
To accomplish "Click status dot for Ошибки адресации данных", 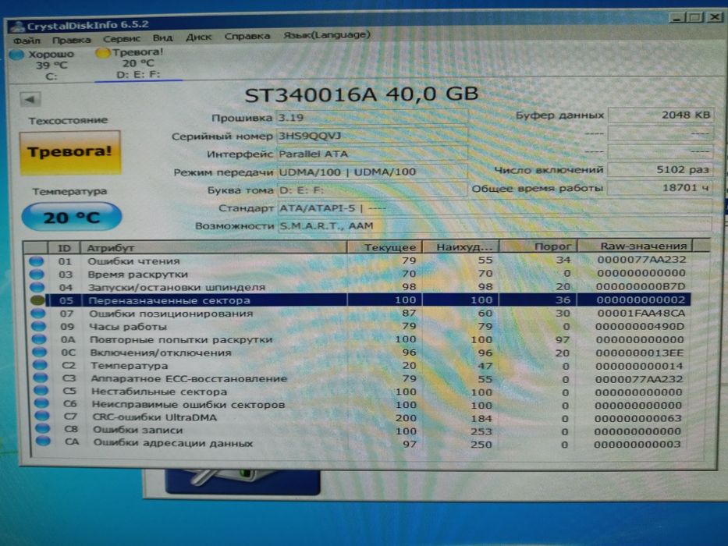I will [43, 441].
